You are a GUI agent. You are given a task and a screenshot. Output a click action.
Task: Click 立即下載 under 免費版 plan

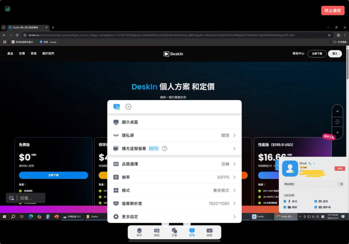[54, 175]
